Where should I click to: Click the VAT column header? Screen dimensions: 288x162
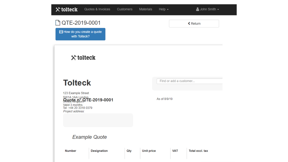[x=175, y=151]
